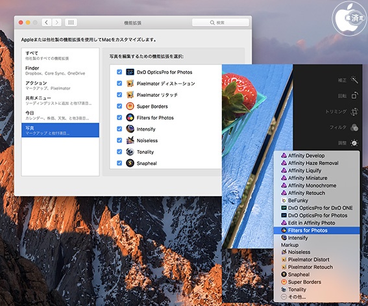This screenshot has height=306, width=368.
Task: Click the Intensify extension icon
Action: [x=130, y=129]
